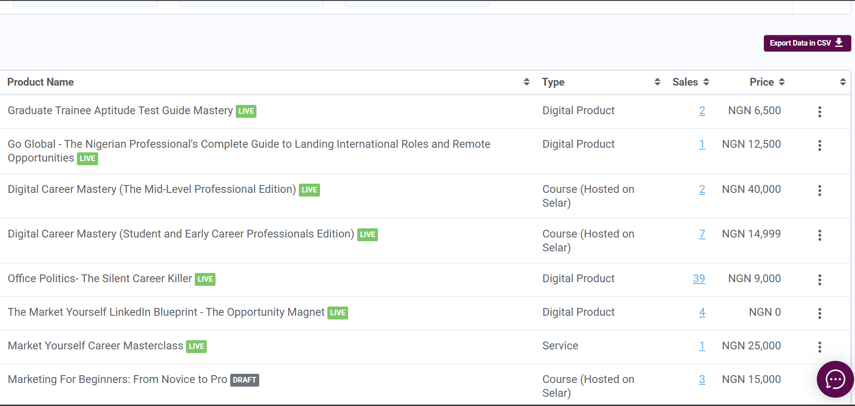Click Digital Career Mastery Mid-Level Professional Edition name
The width and height of the screenshot is (855, 406).
coord(152,189)
